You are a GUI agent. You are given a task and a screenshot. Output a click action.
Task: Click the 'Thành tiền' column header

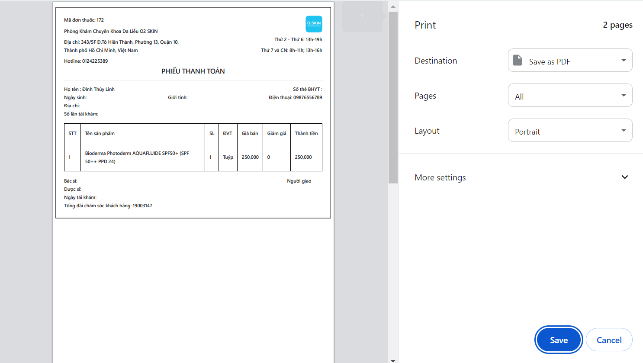(x=306, y=133)
